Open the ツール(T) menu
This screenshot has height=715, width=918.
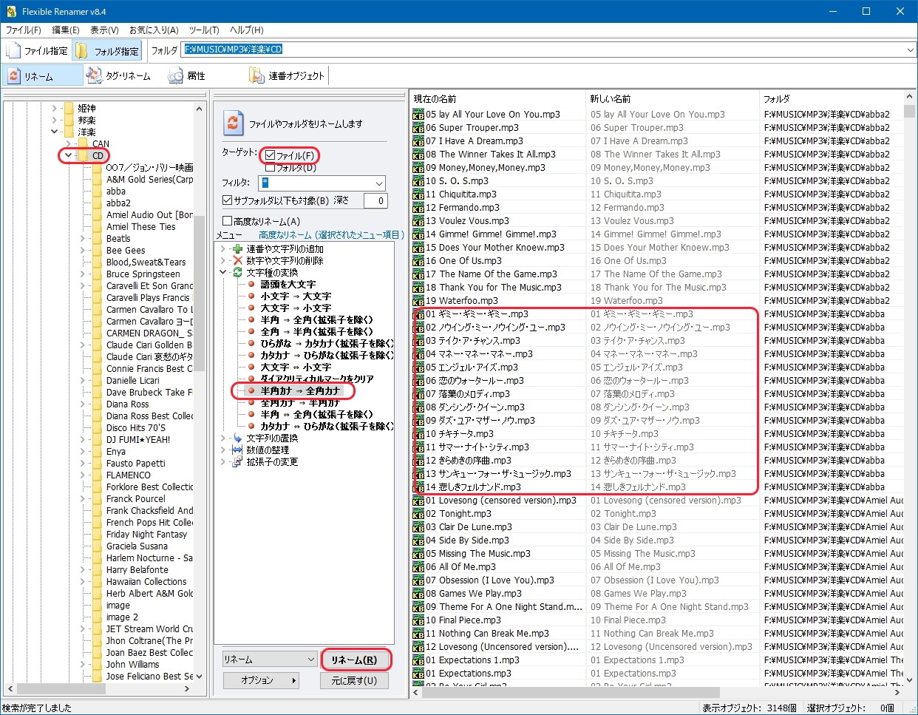[x=204, y=30]
